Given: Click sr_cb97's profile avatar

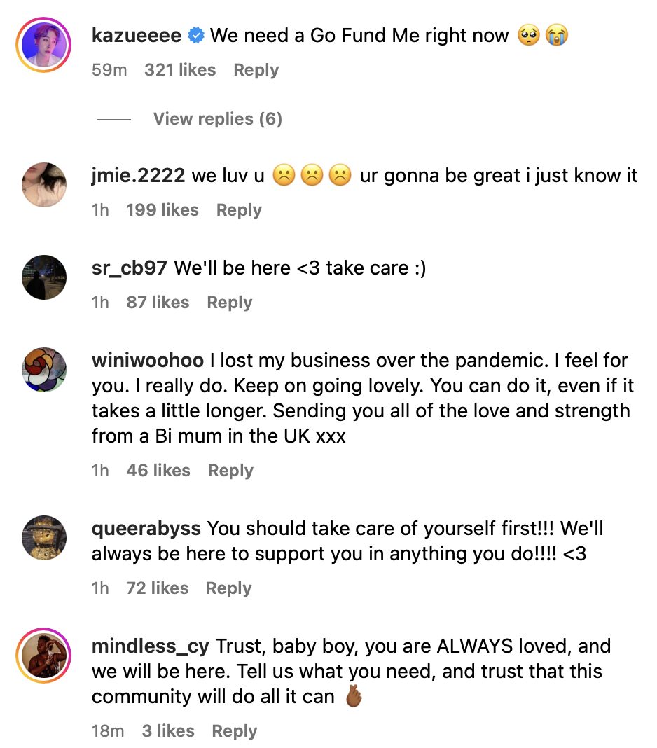Looking at the screenshot, I should pyautogui.click(x=44, y=277).
